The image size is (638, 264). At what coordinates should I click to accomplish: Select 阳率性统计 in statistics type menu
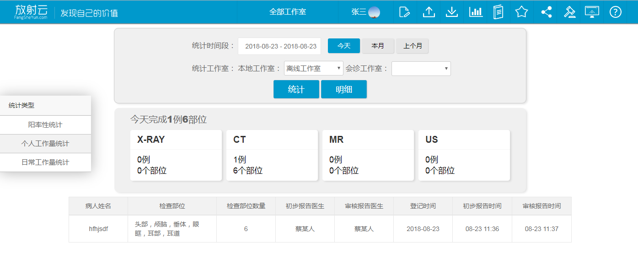point(45,125)
